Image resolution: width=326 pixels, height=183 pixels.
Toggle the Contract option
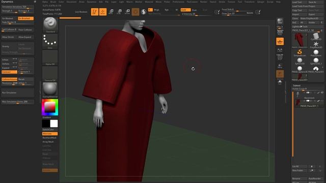[x=9, y=72]
